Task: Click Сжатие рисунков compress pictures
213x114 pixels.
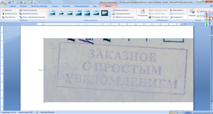Action: click(x=28, y=10)
